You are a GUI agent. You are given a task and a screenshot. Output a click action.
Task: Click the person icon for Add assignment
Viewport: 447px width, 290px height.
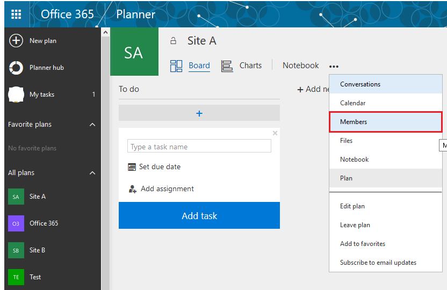pyautogui.click(x=133, y=189)
